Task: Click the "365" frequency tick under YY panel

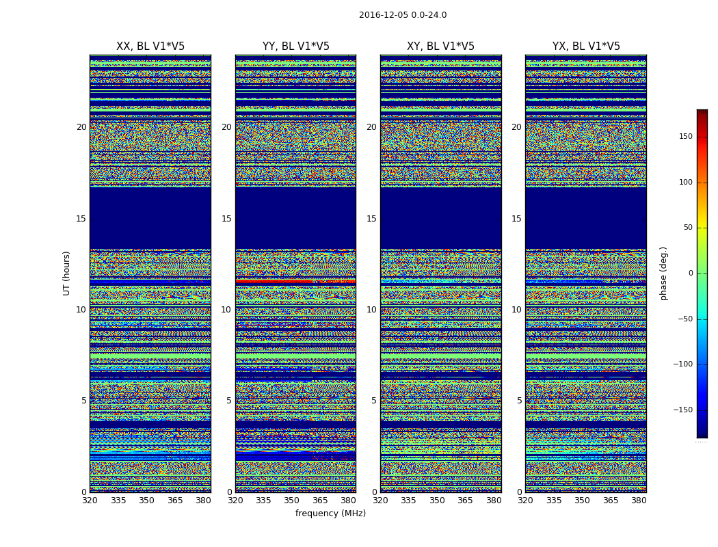Action: coord(320,501)
